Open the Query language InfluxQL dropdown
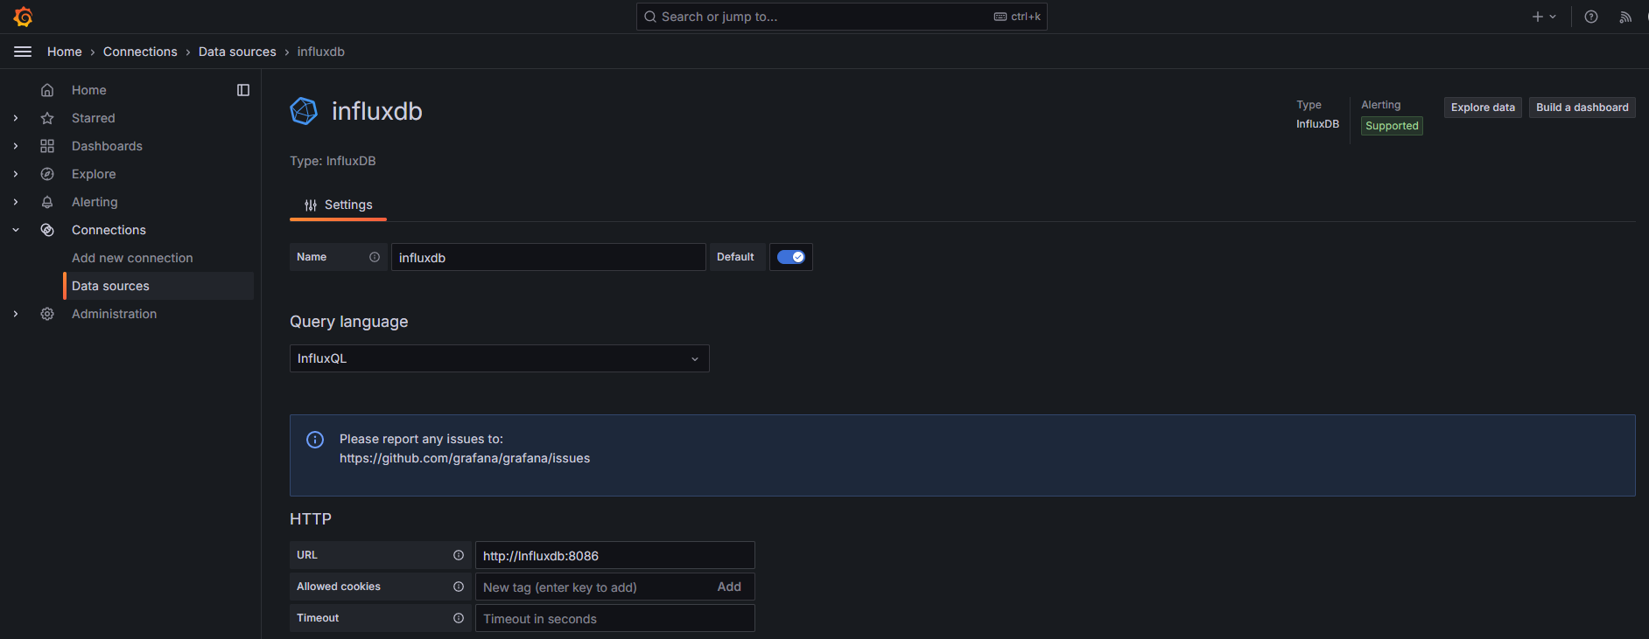Viewport: 1649px width, 639px height. click(500, 358)
